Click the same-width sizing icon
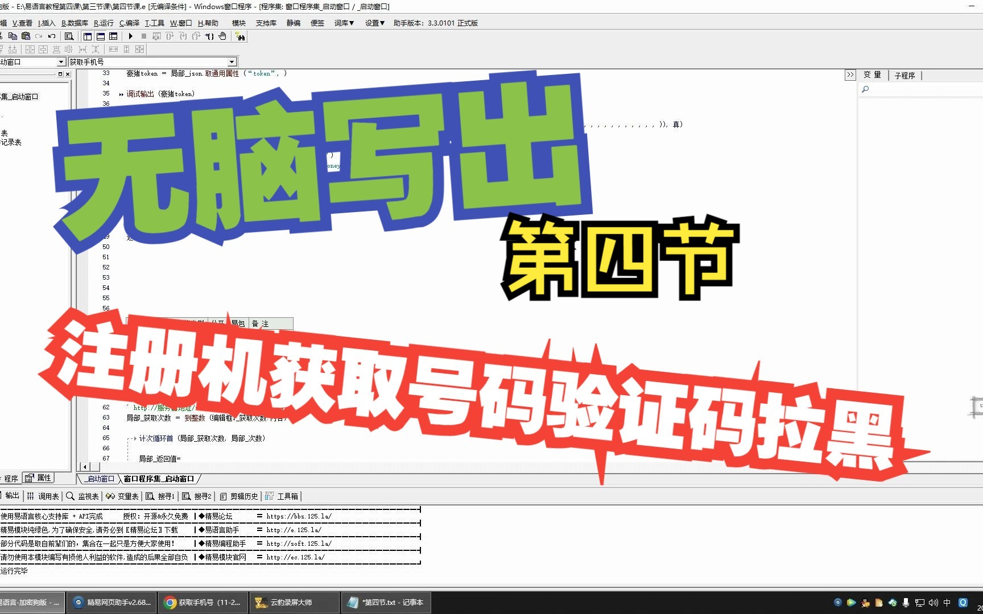The width and height of the screenshot is (983, 614). pyautogui.click(x=113, y=49)
